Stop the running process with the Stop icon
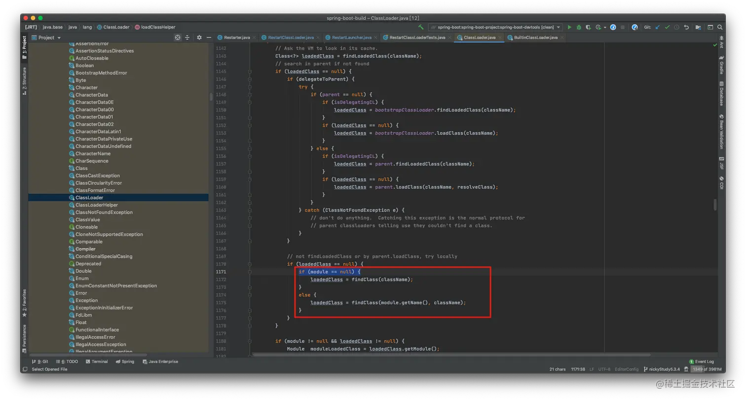746x400 pixels. [x=623, y=27]
